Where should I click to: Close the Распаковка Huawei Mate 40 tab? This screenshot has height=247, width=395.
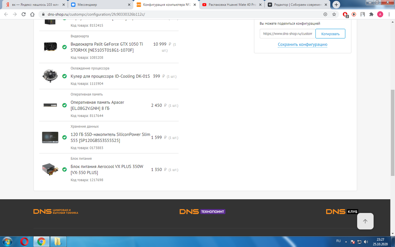[x=260, y=5]
